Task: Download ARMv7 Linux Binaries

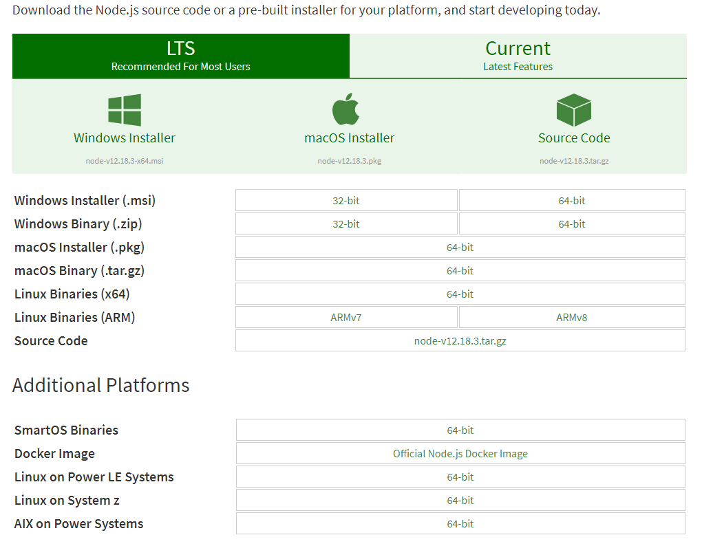Action: [x=346, y=318]
